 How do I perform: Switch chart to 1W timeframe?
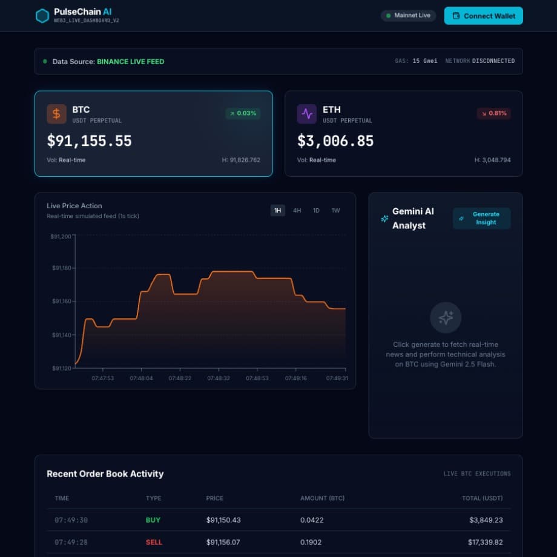[335, 211]
